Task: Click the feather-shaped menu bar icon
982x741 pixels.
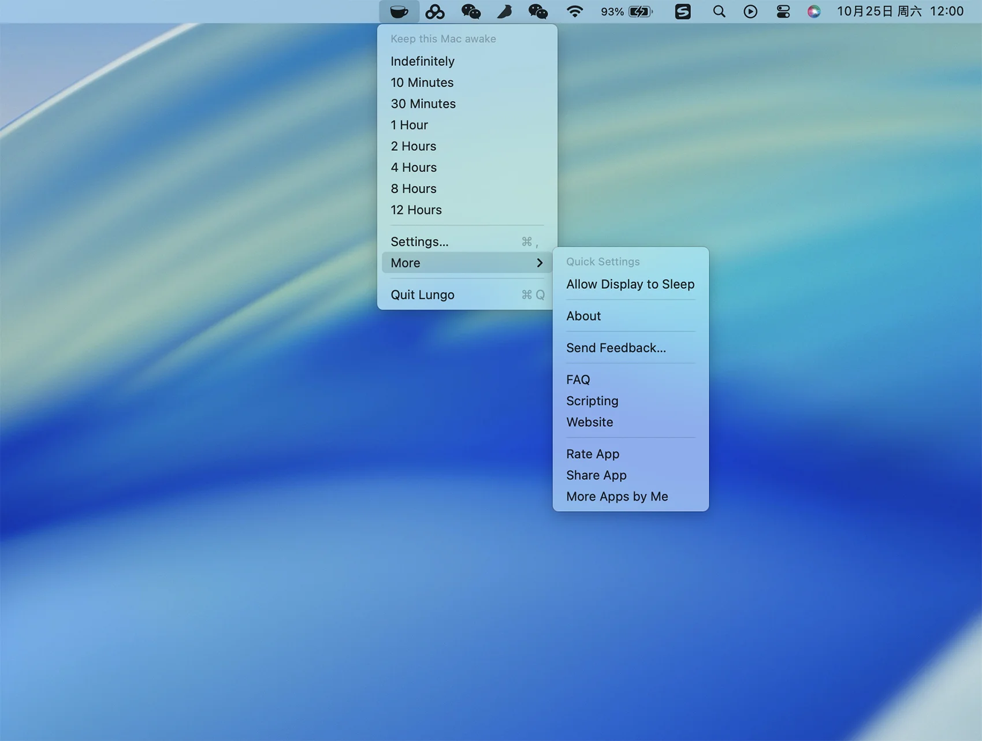Action: click(x=504, y=12)
